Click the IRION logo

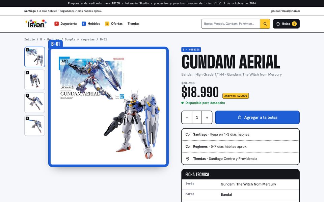[36, 24]
